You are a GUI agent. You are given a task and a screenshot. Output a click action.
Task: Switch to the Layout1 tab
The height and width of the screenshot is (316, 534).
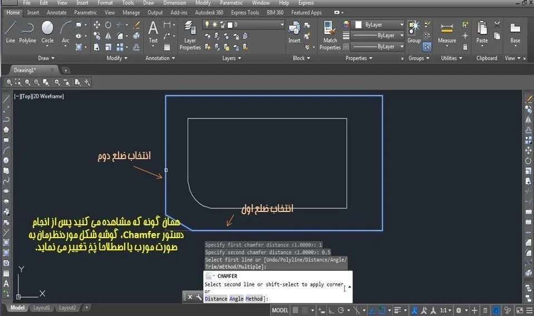click(42, 308)
